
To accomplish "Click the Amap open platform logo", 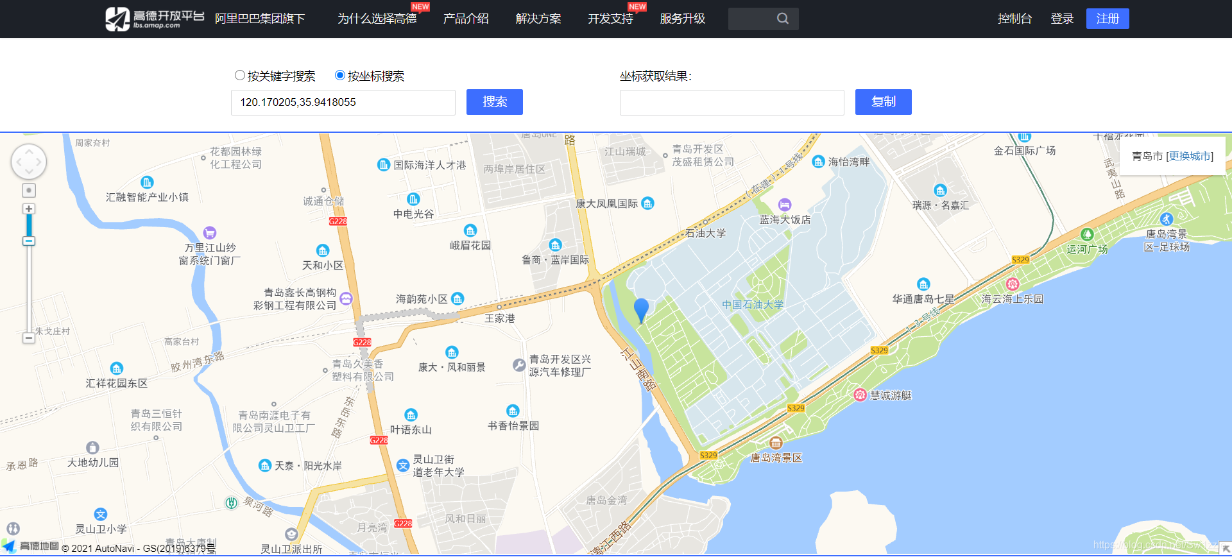I will pyautogui.click(x=155, y=19).
